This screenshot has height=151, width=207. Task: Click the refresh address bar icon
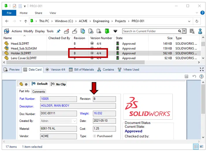coord(197,21)
